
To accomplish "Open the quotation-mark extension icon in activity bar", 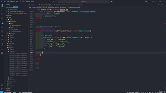I will tap(2, 53).
